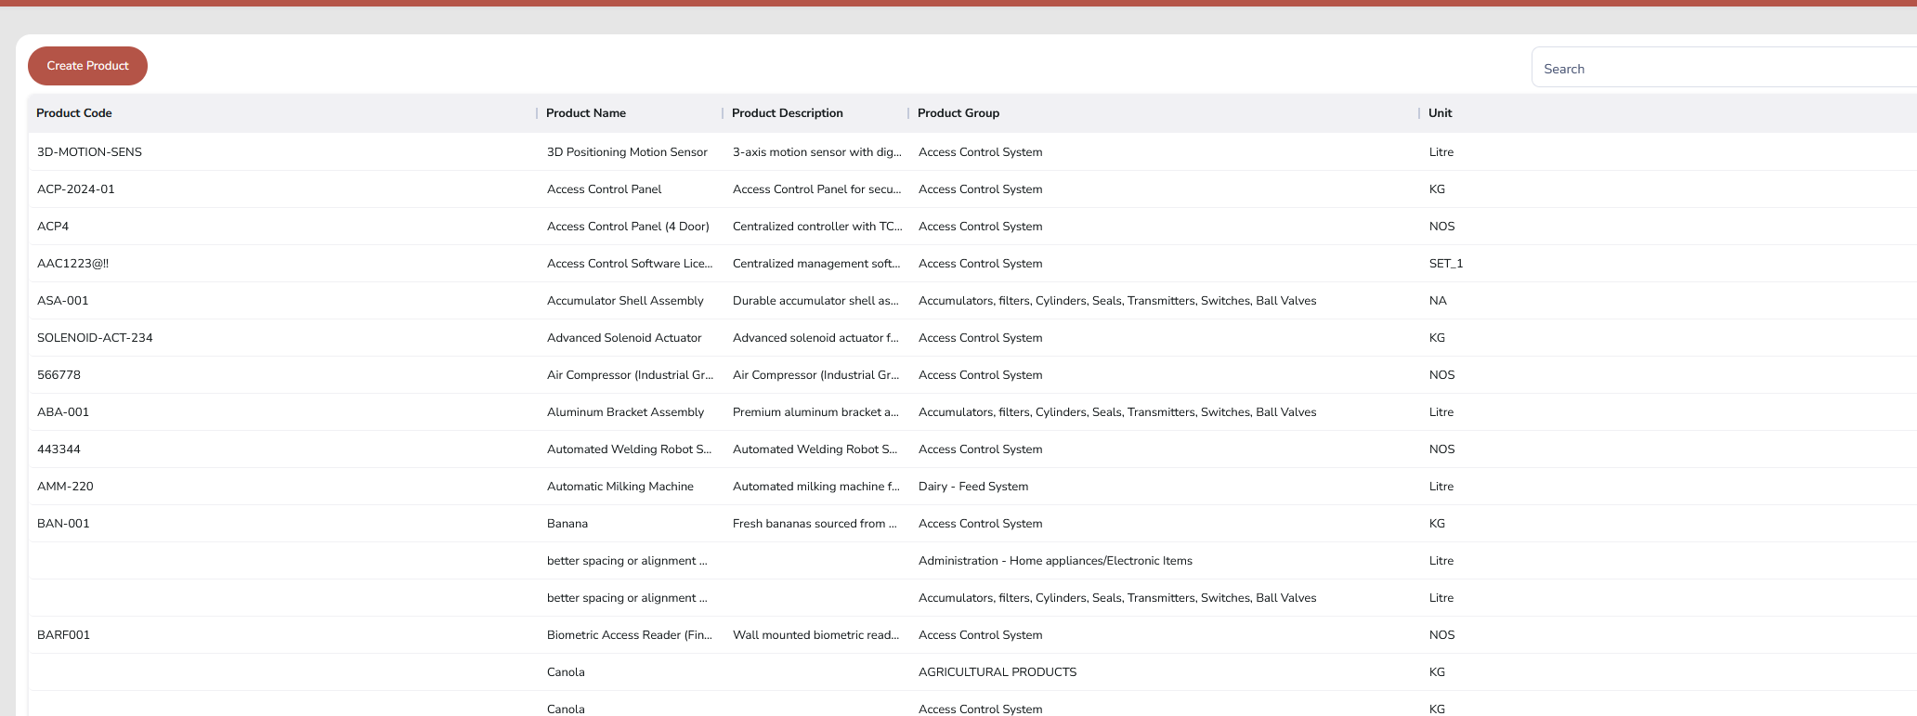Image resolution: width=1917 pixels, height=716 pixels.
Task: Click the Automatic Milking Machine product name
Action: (620, 487)
